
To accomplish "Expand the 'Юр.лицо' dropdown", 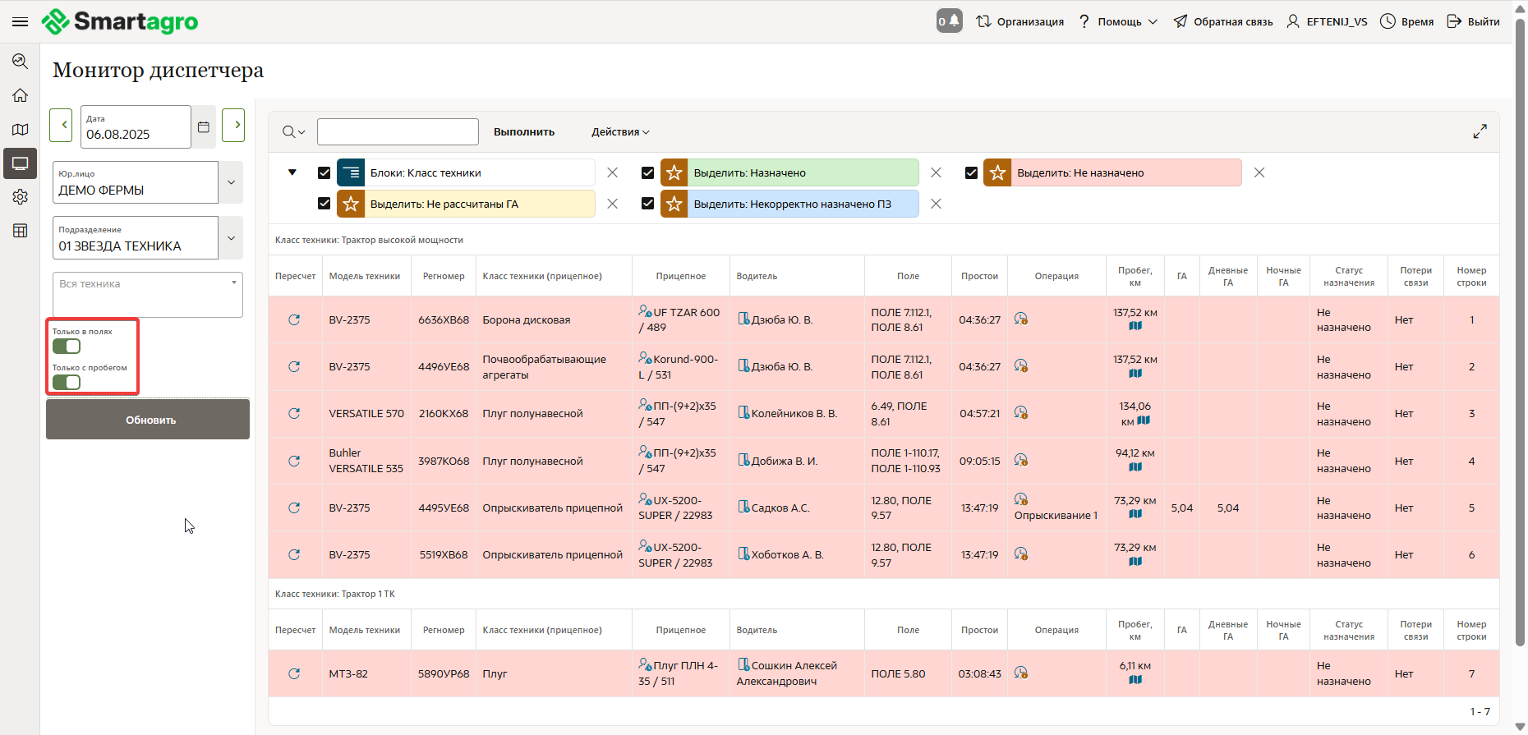I will [x=231, y=182].
